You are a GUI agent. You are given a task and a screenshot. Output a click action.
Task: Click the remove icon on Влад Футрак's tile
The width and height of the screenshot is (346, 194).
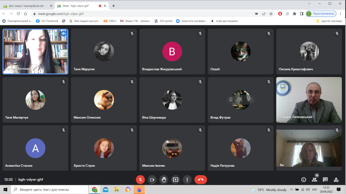(251, 100)
